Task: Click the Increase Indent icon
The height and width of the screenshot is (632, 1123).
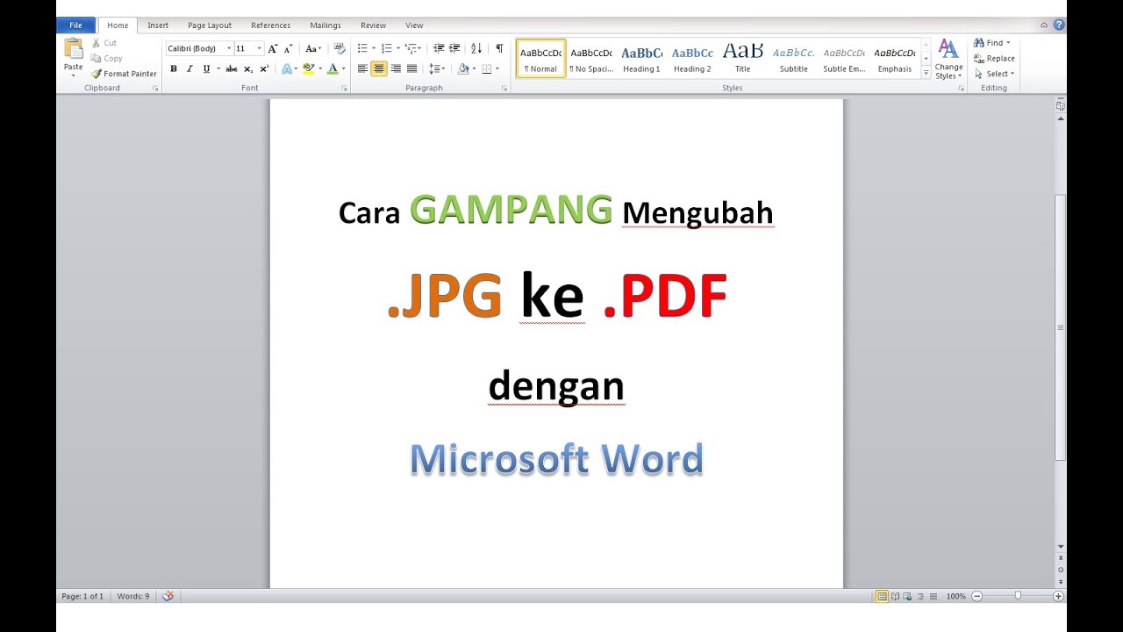Action: click(x=454, y=49)
